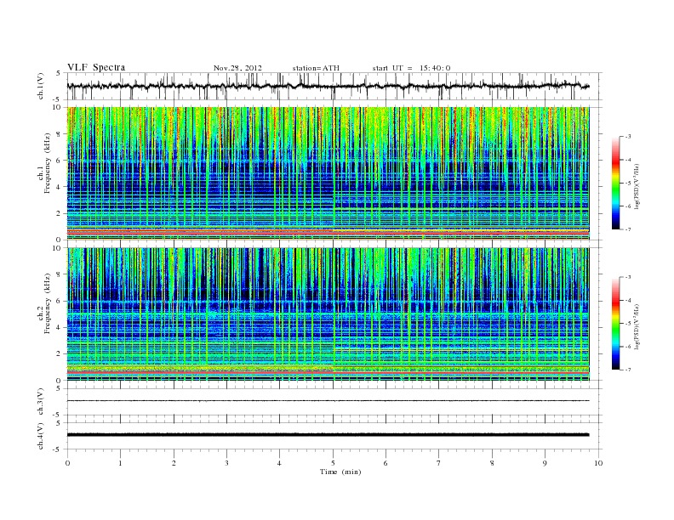Click the 'Nov.28, 2012' date label
Screen dimensions: 674x520
point(237,68)
